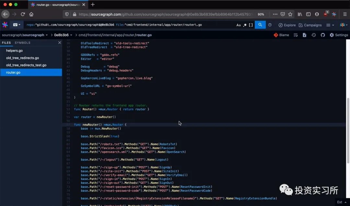Image resolution: width=350 pixels, height=206 pixels.
Task: Click the GopherconLiveBlog constant name
Action: 96,78
